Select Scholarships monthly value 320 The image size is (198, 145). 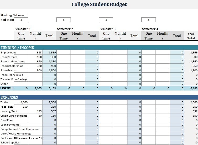click(x=35, y=66)
